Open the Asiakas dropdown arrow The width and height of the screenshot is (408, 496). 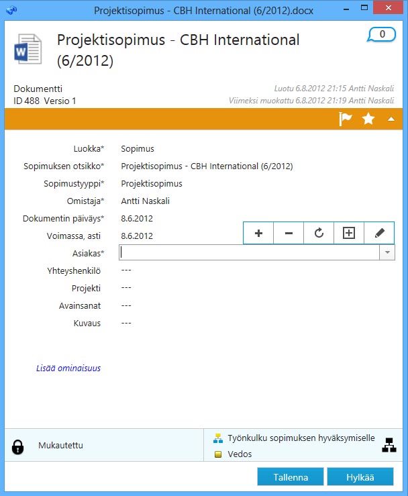(387, 253)
